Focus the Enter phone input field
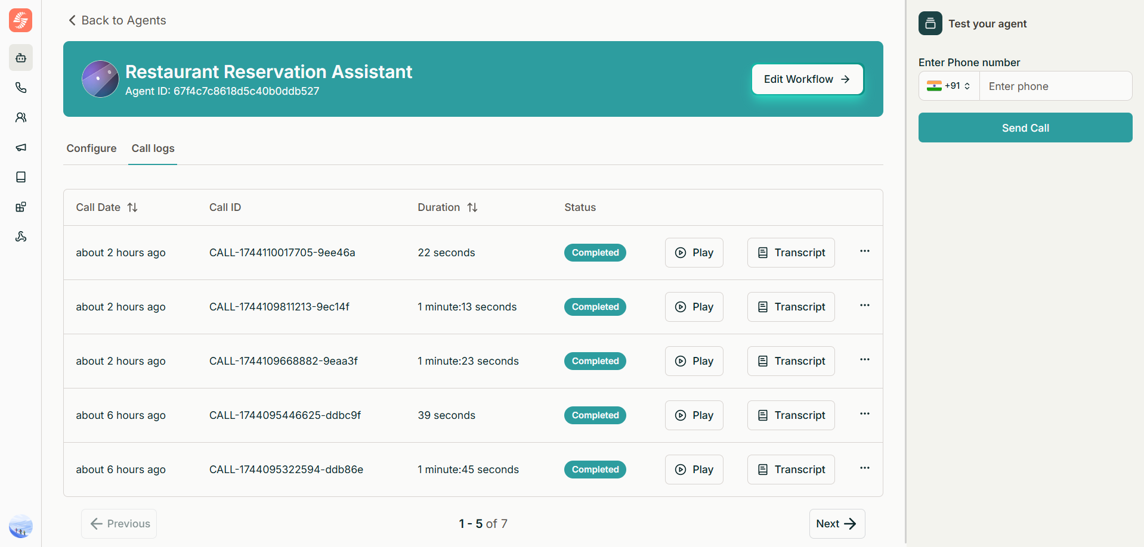1144x547 pixels. click(x=1056, y=86)
